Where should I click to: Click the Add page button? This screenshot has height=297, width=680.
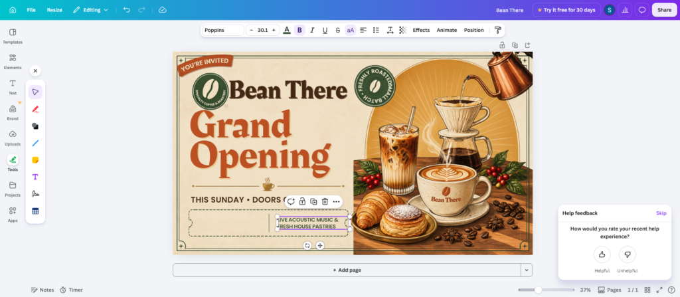click(x=347, y=270)
